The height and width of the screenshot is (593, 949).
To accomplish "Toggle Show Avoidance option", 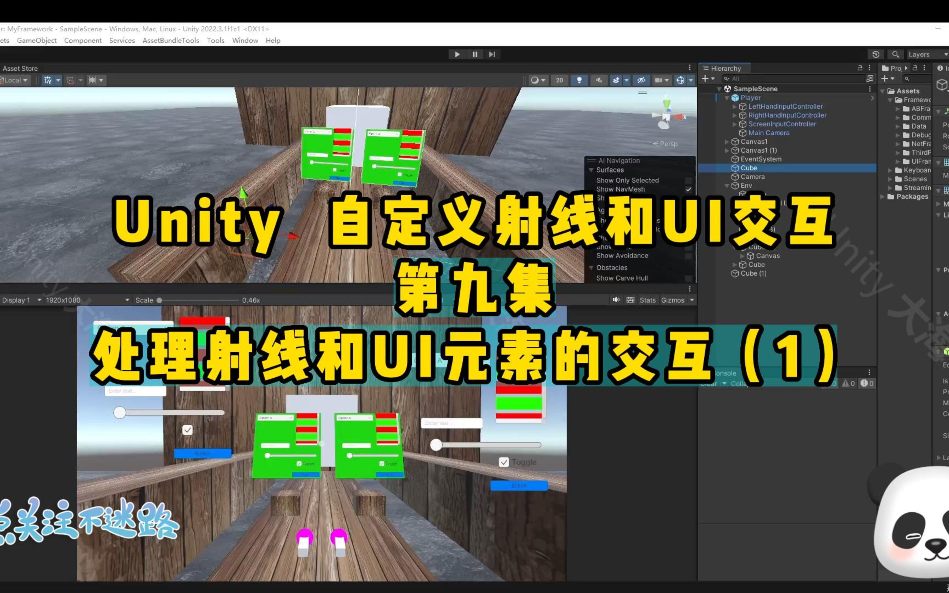I will [x=622, y=255].
